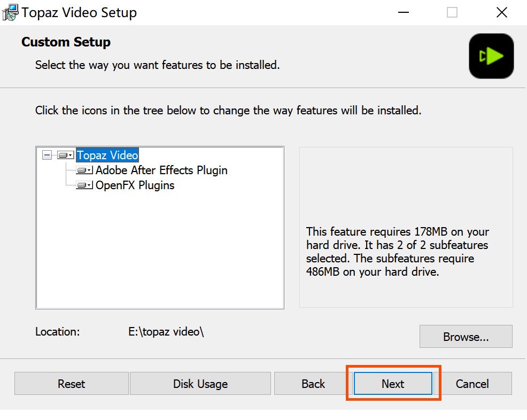The width and height of the screenshot is (527, 420).
Task: Reset the feature selections
Action: [71, 384]
